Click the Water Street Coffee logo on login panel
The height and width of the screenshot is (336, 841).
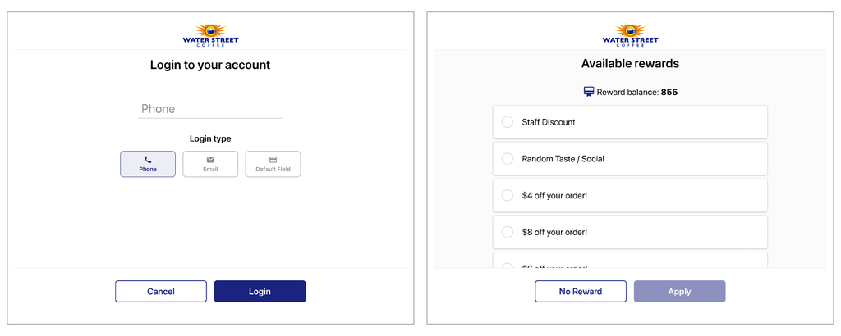pos(210,35)
